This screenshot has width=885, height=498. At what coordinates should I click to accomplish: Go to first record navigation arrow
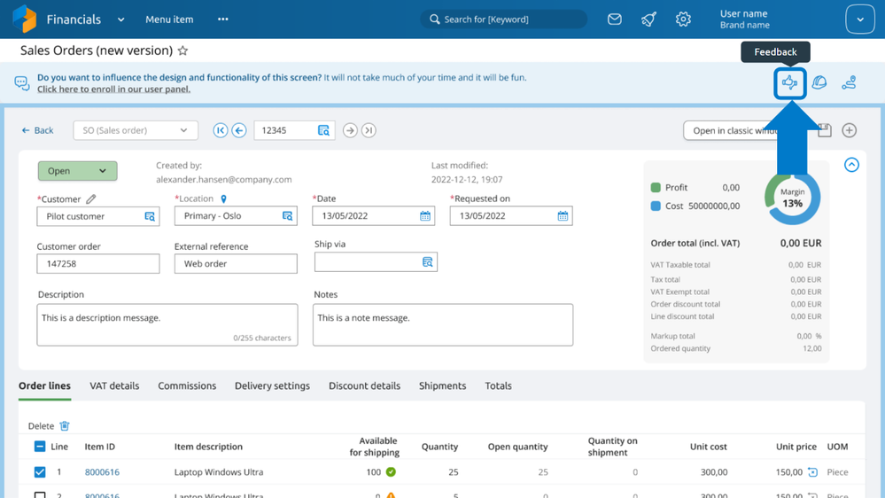[x=220, y=130]
